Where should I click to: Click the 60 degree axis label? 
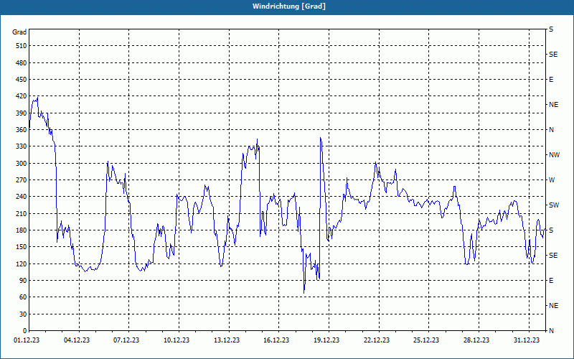[x=22, y=297]
